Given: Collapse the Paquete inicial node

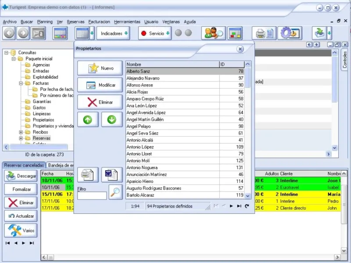Looking at the screenshot, I should point(14,59).
